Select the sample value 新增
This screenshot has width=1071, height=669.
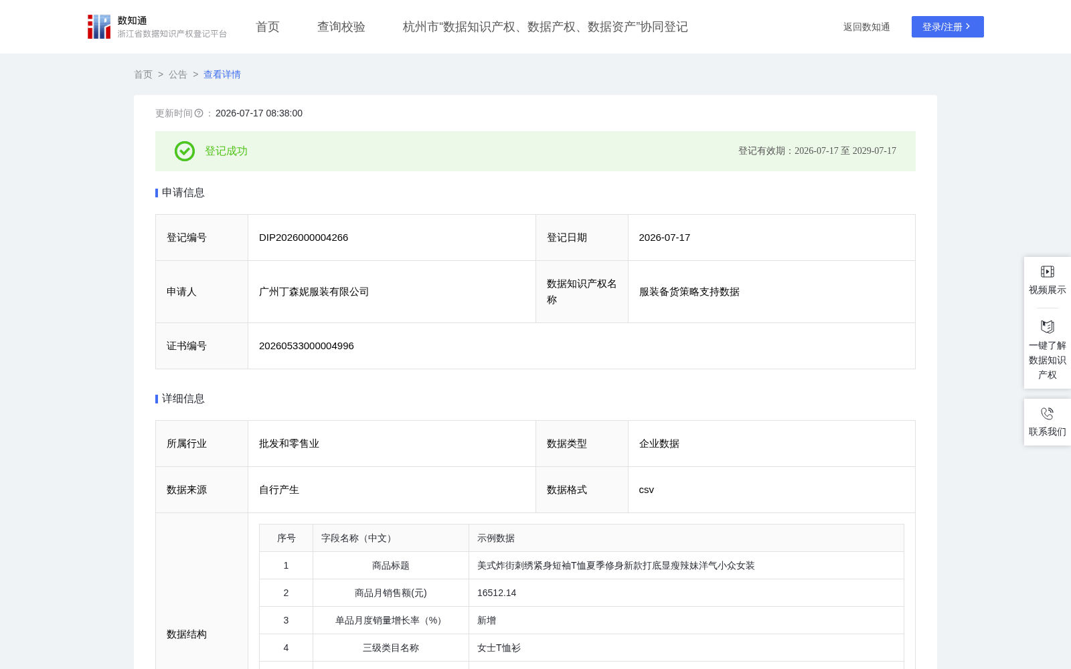click(487, 620)
